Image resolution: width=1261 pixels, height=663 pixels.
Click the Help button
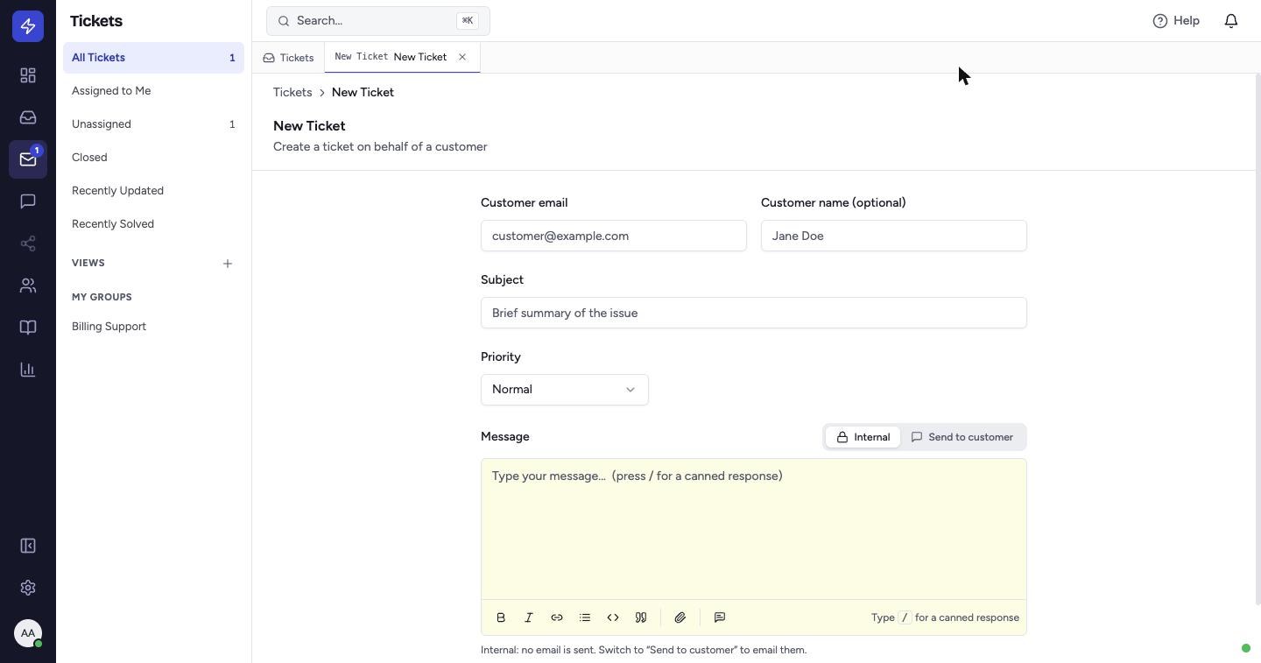click(x=1176, y=20)
